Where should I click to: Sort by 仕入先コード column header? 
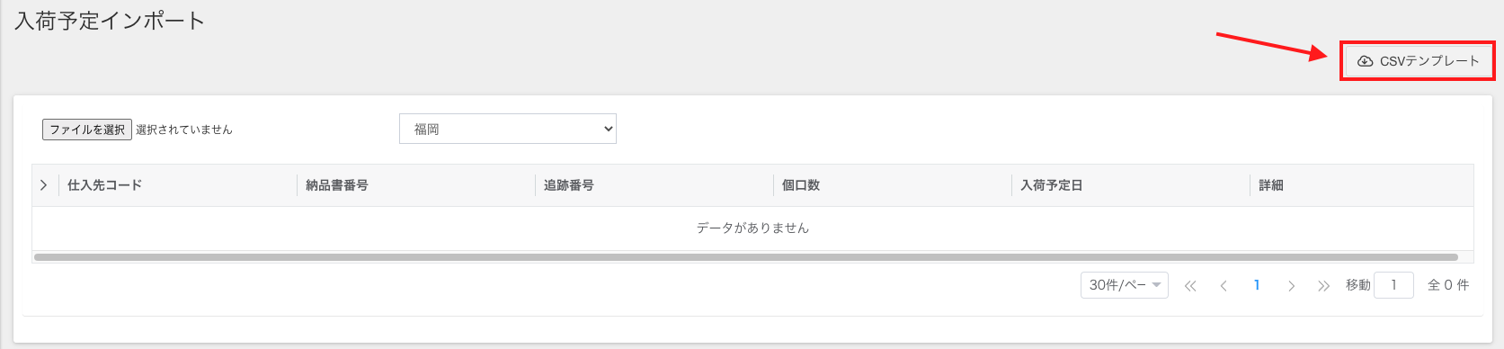(105, 185)
